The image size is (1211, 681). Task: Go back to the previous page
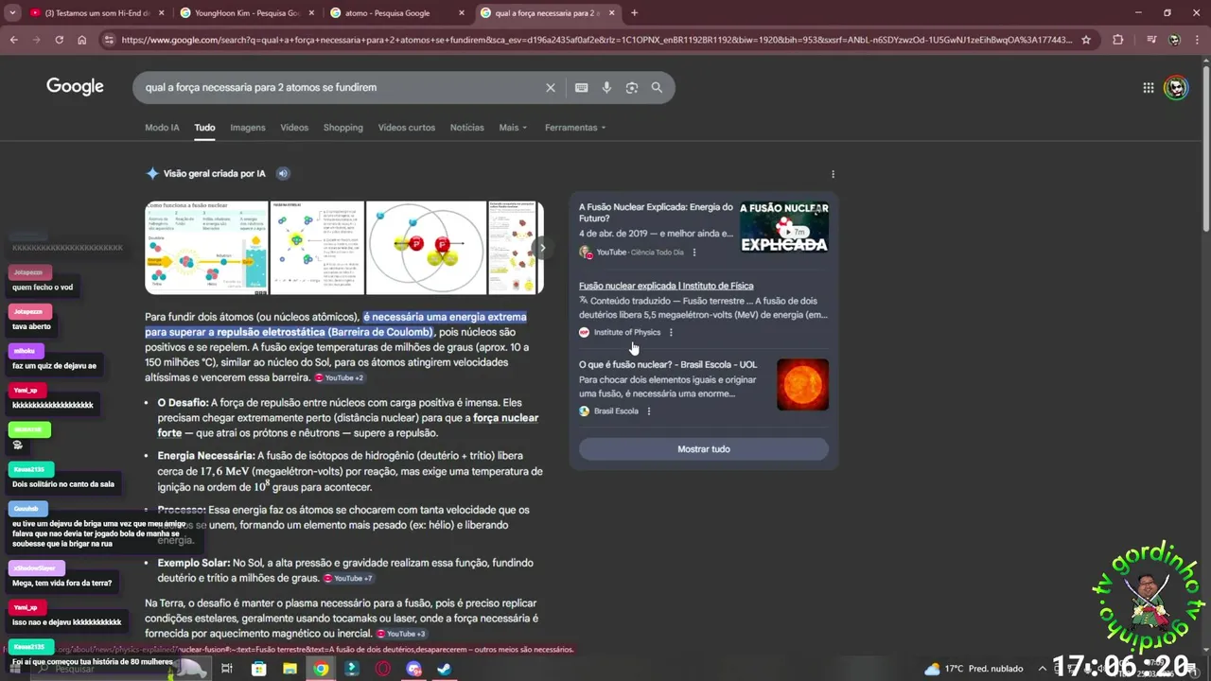click(x=13, y=40)
